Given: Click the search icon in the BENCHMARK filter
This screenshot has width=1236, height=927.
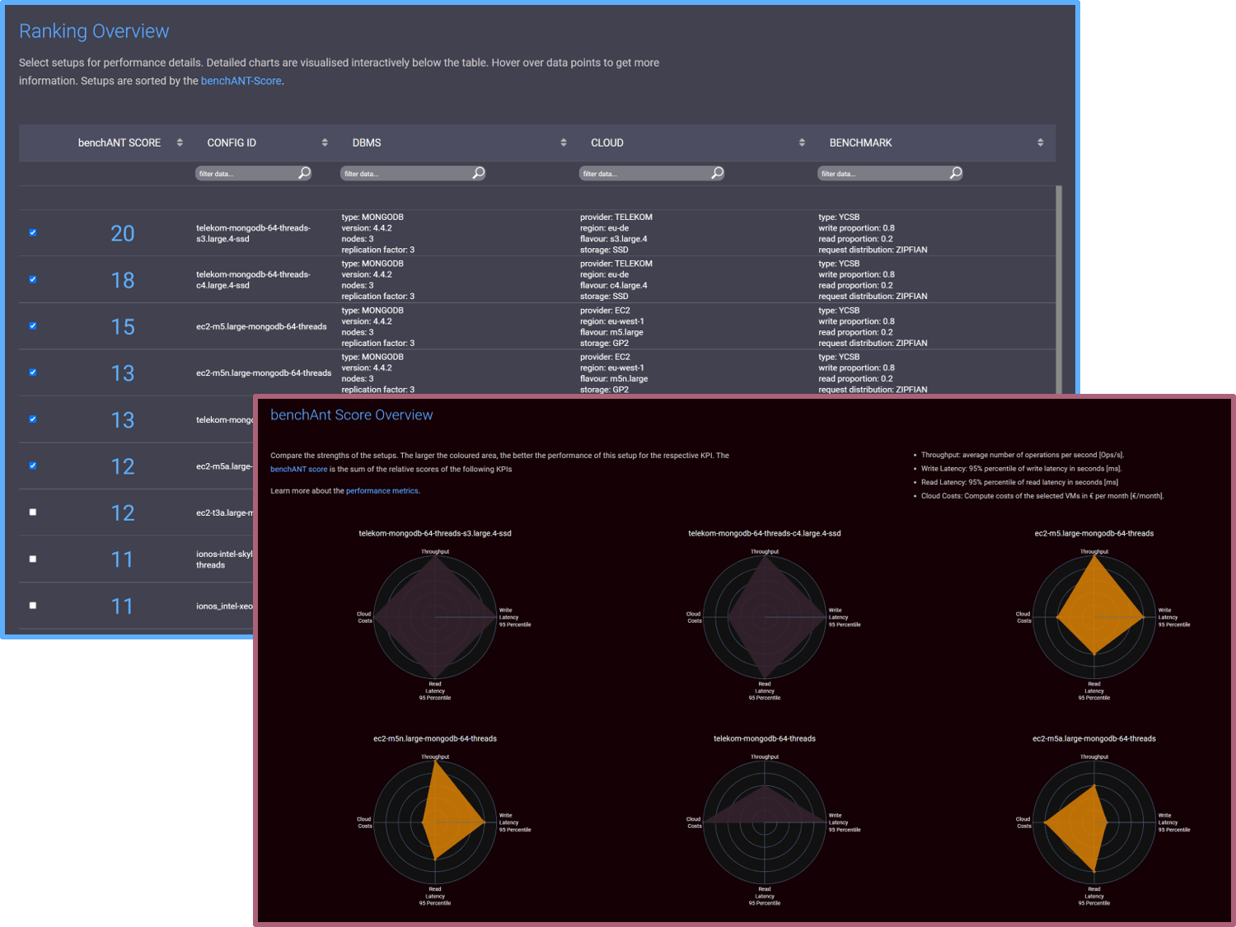Looking at the screenshot, I should point(955,172).
